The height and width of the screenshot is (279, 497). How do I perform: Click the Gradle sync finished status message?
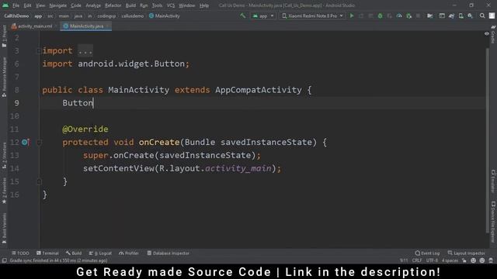(58, 260)
